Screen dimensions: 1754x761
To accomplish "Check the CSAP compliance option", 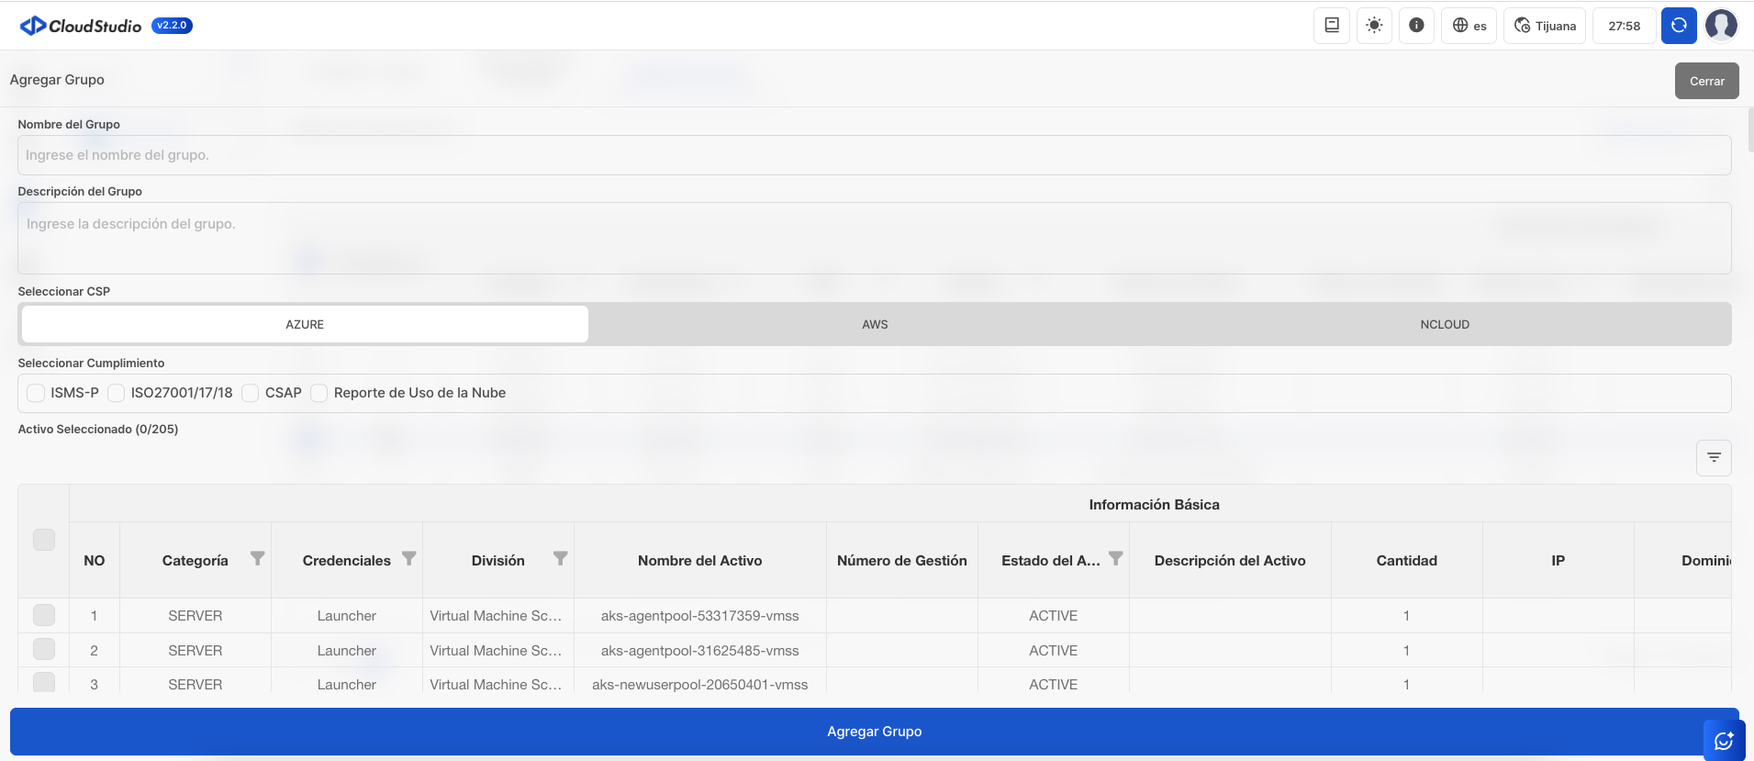I will coord(251,393).
